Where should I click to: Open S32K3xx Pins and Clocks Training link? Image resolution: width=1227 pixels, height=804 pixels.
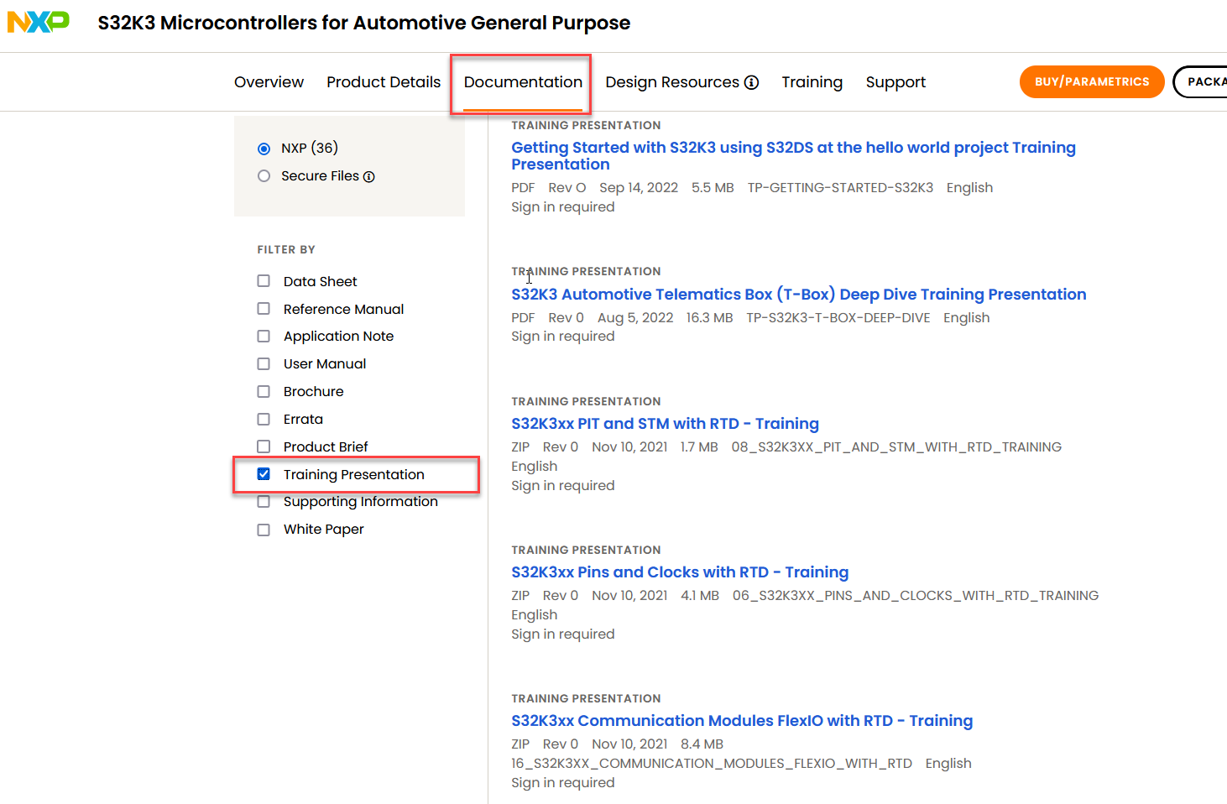pos(680,572)
